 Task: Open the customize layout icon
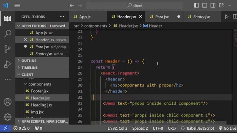[x=221, y=6]
